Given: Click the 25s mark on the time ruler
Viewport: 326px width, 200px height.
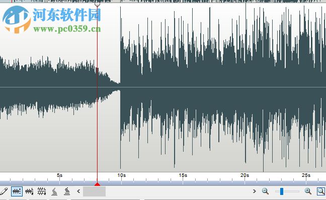Looking at the screenshot, I should (306, 175).
